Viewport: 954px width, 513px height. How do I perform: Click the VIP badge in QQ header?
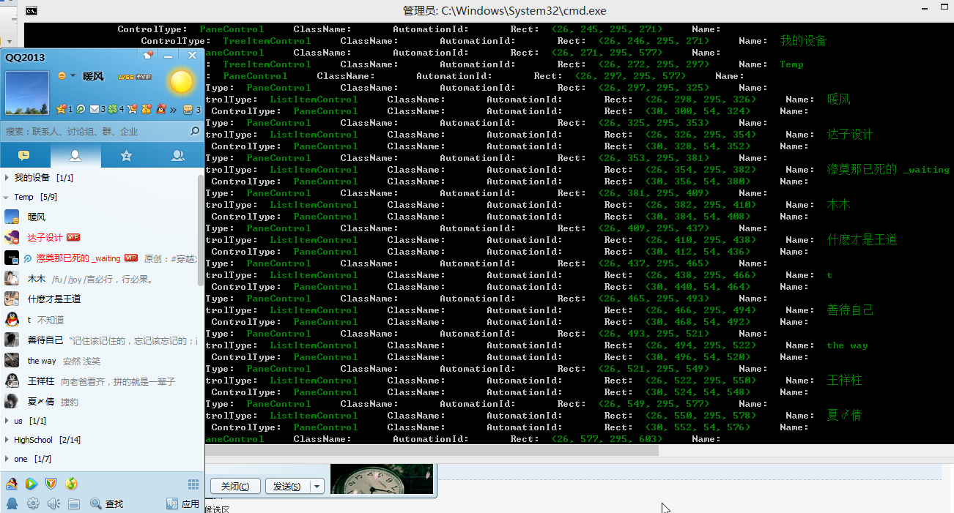144,77
